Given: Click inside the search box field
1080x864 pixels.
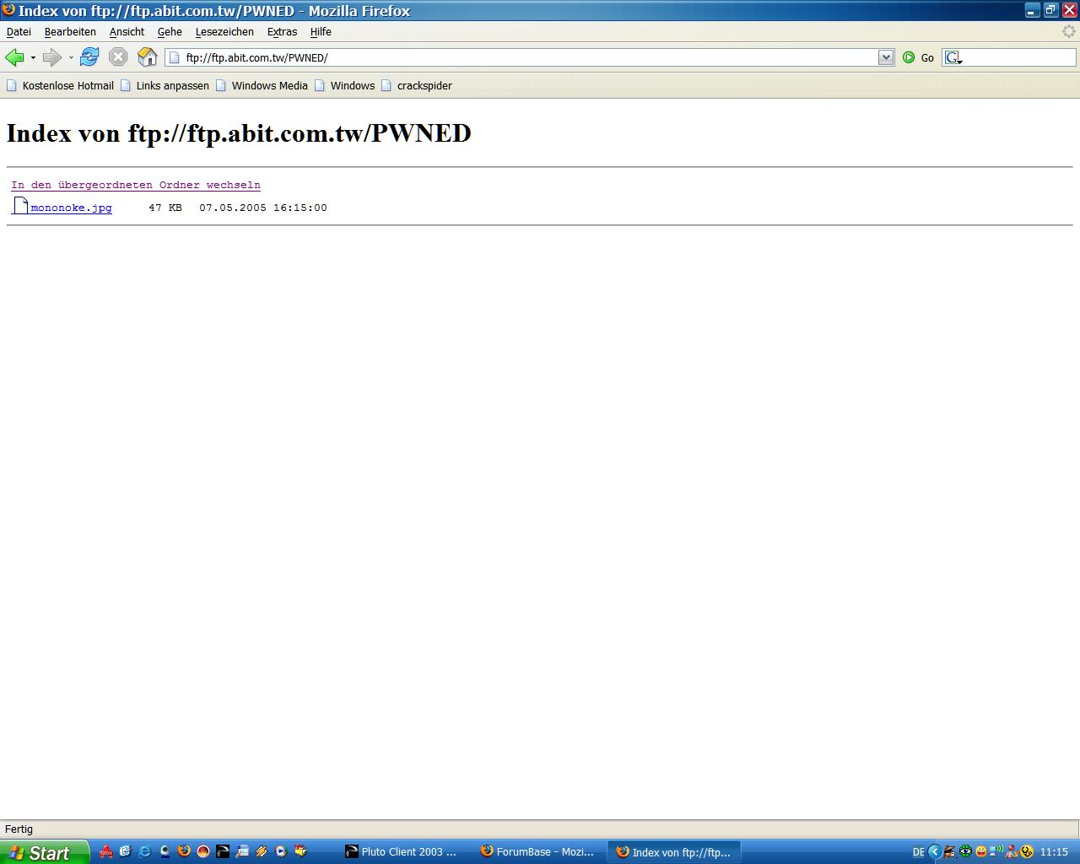Looking at the screenshot, I should (1019, 57).
